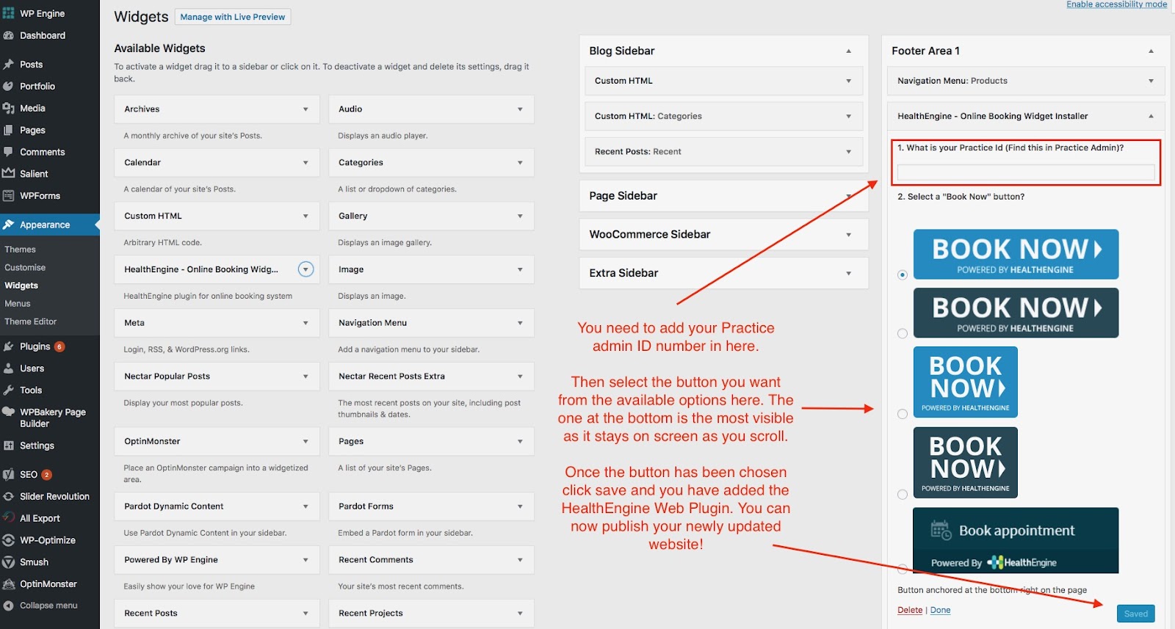Open Settings via its sliders icon
Image resolution: width=1175 pixels, height=629 pixels.
[9, 446]
